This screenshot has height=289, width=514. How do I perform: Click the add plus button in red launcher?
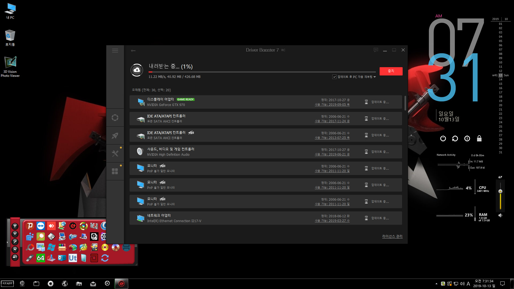pos(15,234)
